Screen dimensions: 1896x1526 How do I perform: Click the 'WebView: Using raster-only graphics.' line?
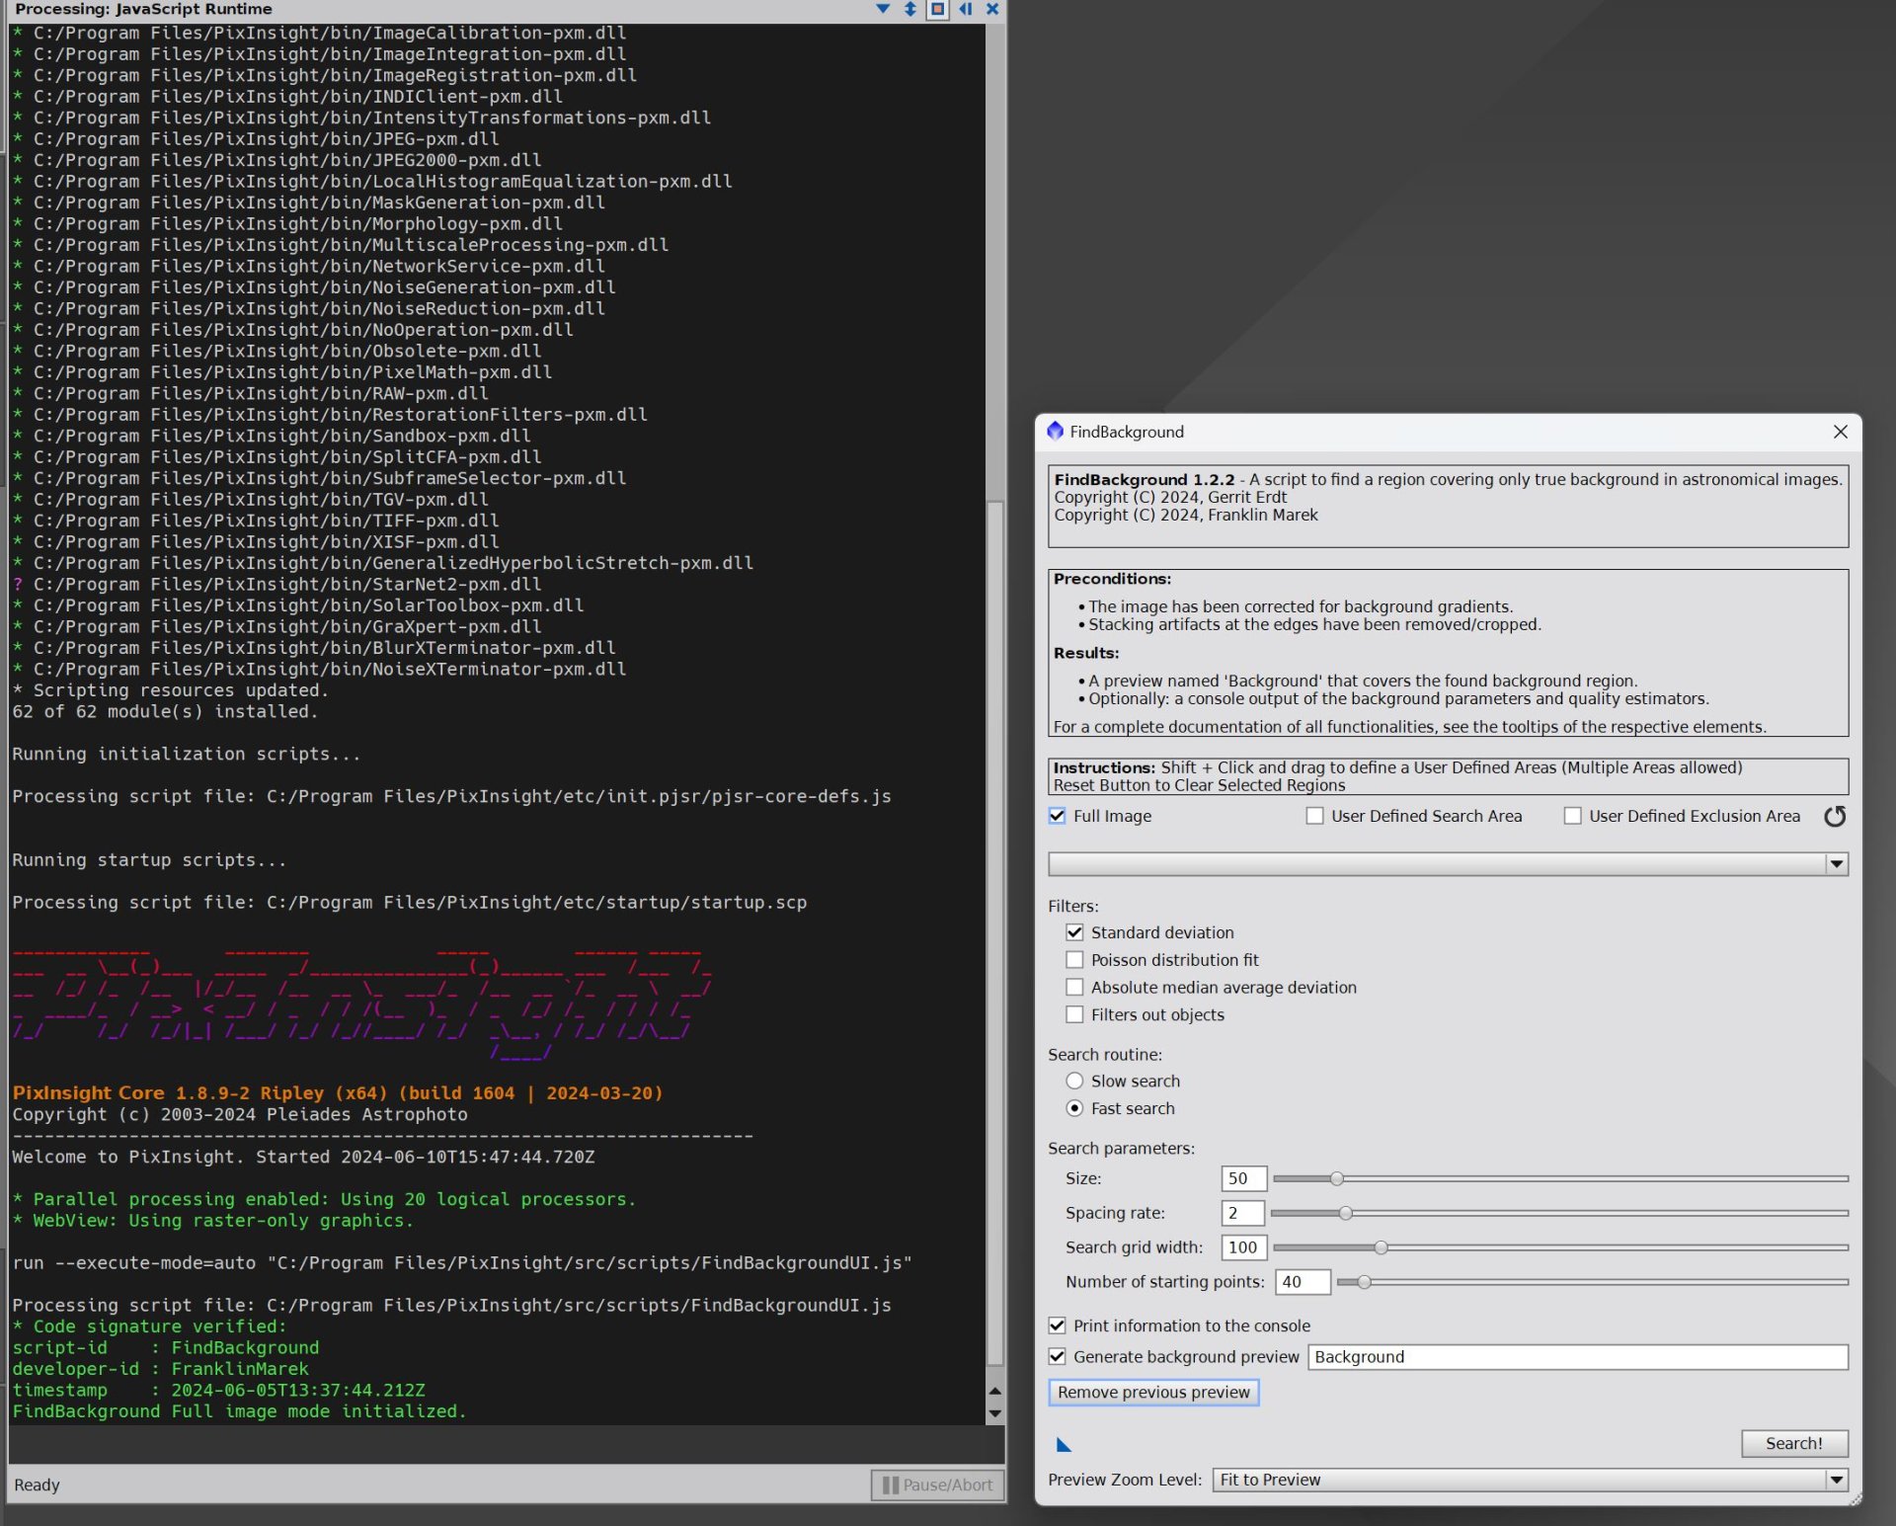(213, 1221)
